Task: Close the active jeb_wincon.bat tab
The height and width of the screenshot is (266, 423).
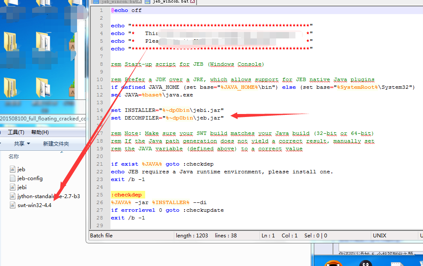Action: (x=192, y=1)
